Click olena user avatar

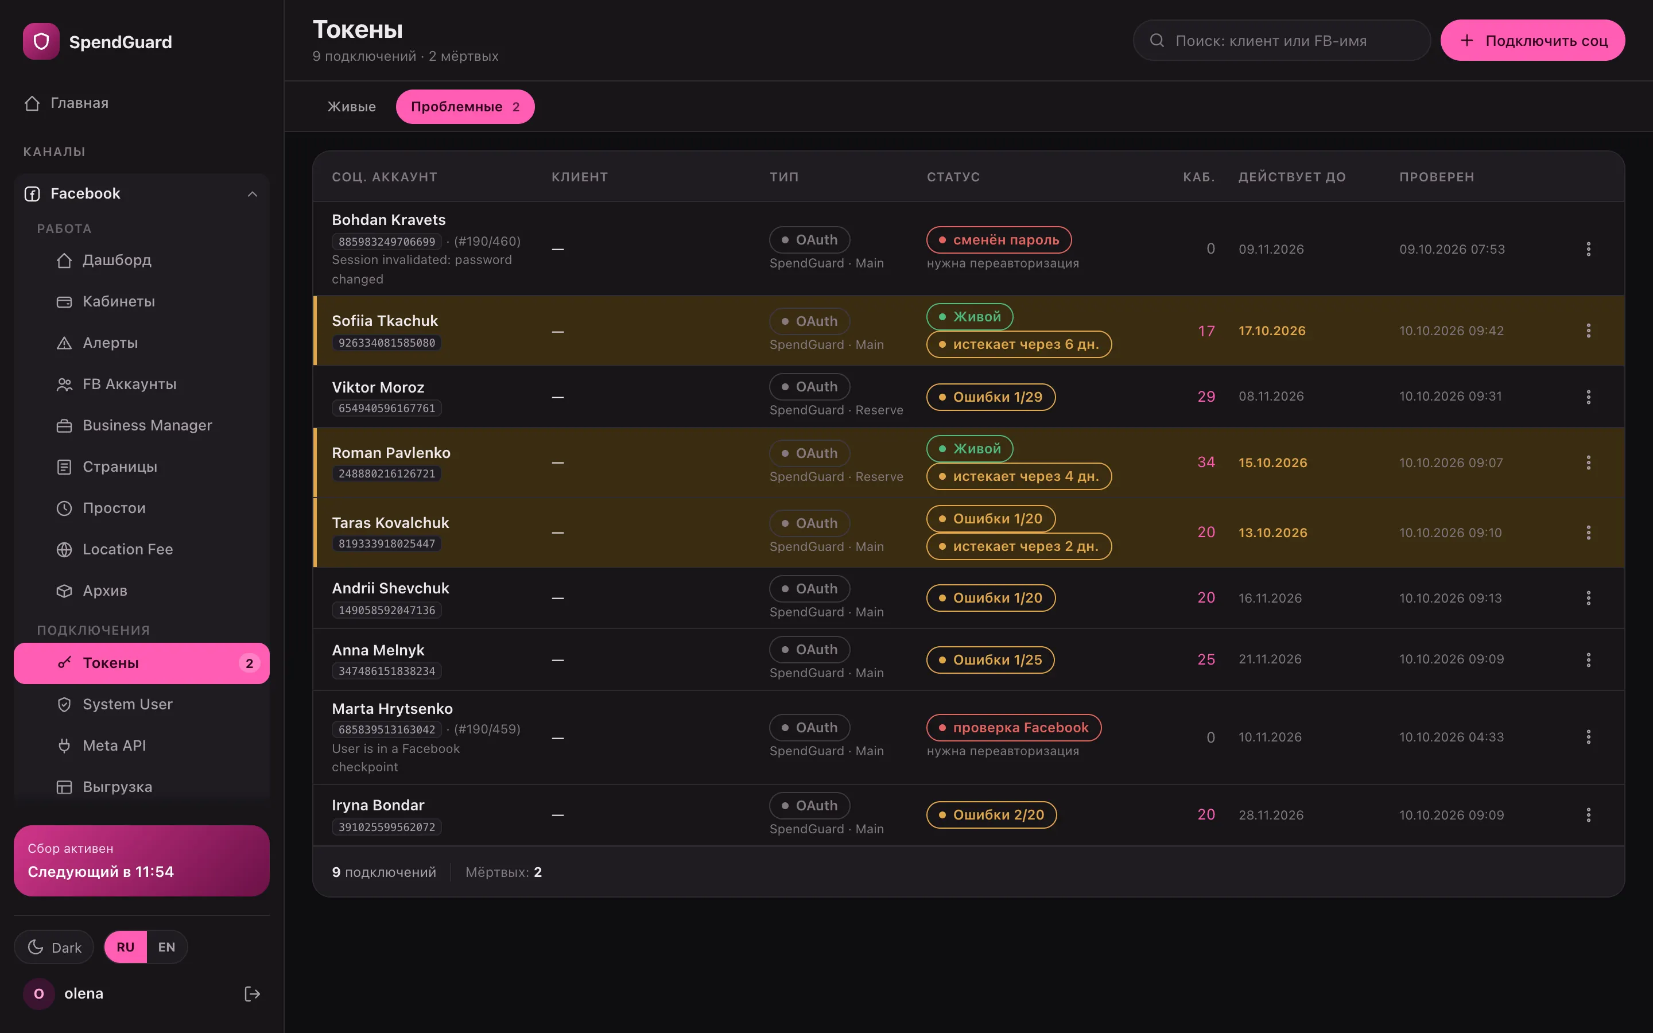pyautogui.click(x=39, y=994)
